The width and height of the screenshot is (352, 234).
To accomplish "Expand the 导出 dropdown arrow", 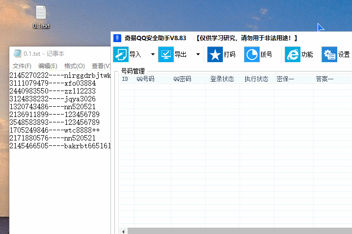I will coord(198,54).
